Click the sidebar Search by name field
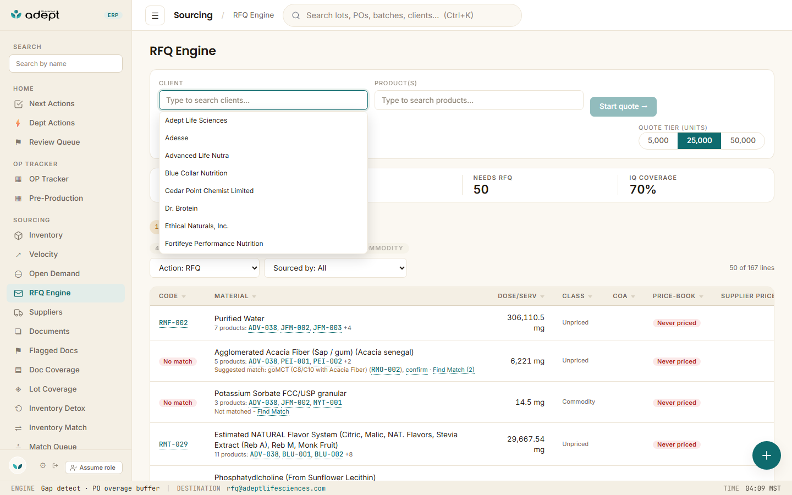Image resolution: width=792 pixels, height=495 pixels. click(x=65, y=64)
